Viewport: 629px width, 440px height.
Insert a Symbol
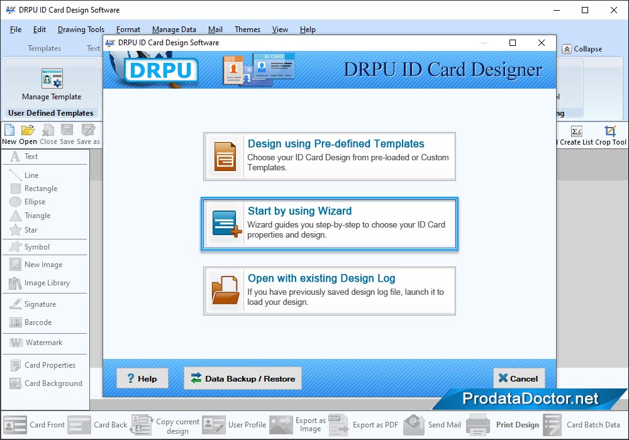tap(30, 247)
